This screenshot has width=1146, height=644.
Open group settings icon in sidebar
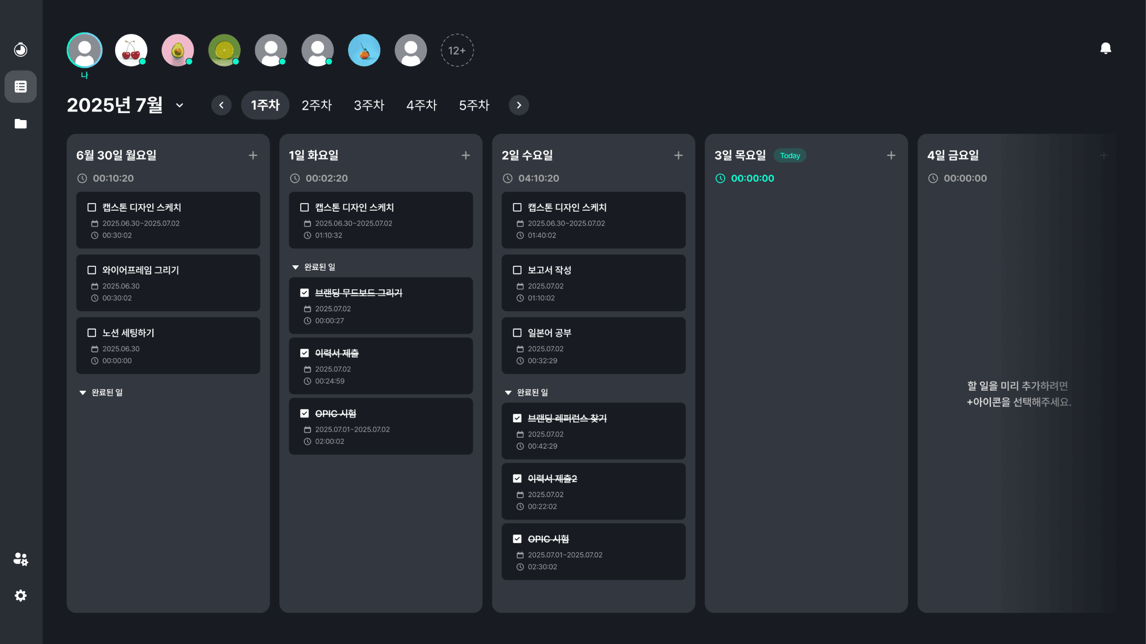click(21, 559)
